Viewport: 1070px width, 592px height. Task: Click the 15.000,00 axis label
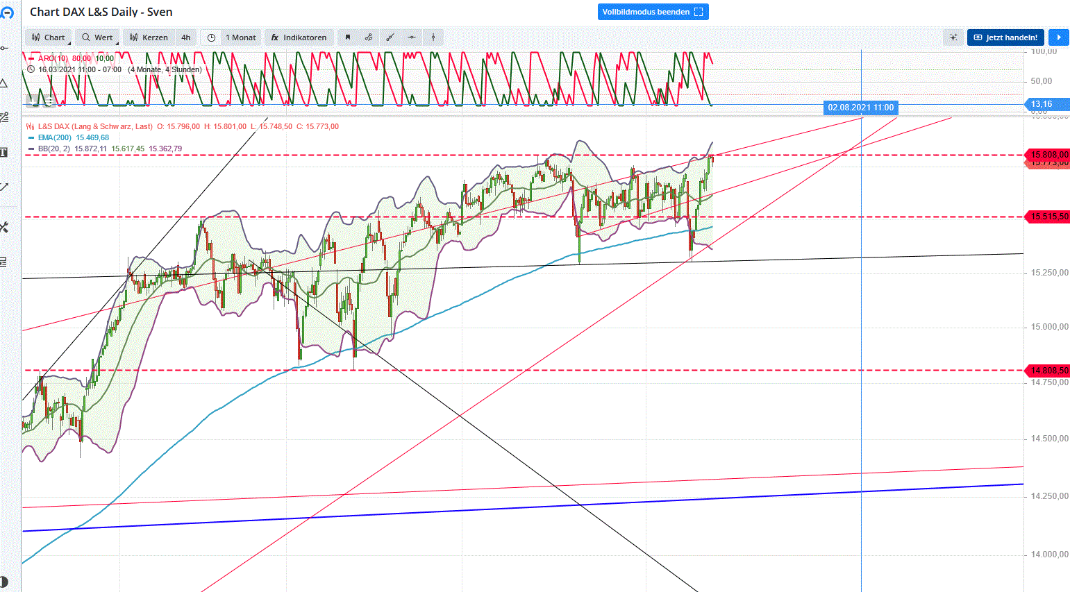click(1050, 326)
